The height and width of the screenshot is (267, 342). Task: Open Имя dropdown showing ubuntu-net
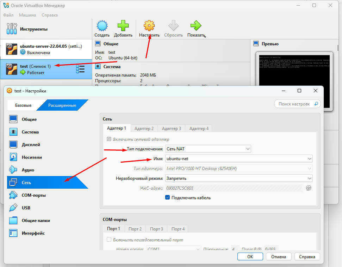pyautogui.click(x=239, y=159)
